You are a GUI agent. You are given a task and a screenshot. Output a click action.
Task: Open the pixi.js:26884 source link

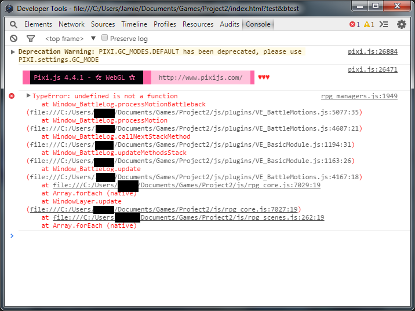tap(372, 51)
